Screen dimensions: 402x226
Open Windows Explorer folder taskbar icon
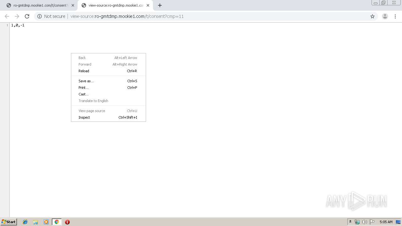pyautogui.click(x=35, y=222)
